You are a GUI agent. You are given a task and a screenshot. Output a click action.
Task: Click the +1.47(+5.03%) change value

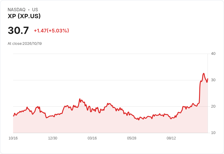(x=51, y=31)
